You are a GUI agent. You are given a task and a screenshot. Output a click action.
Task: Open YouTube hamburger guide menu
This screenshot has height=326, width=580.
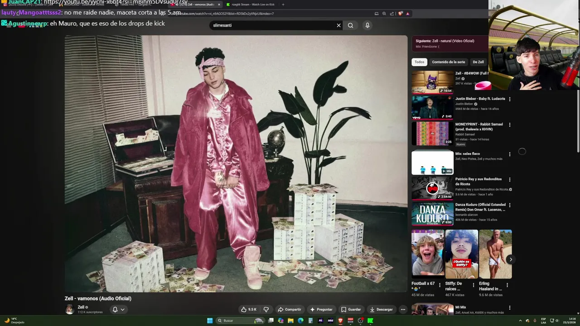click(x=9, y=25)
